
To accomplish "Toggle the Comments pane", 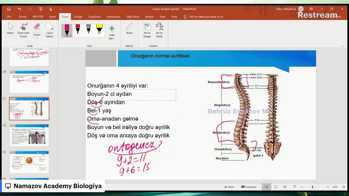I will pos(249,187).
